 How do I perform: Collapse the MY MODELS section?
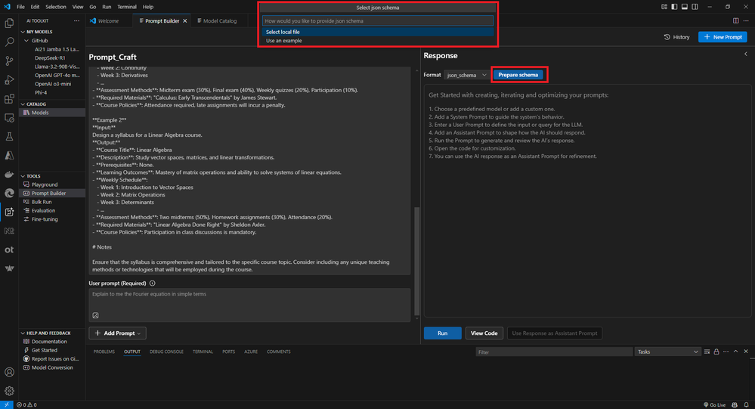(39, 32)
